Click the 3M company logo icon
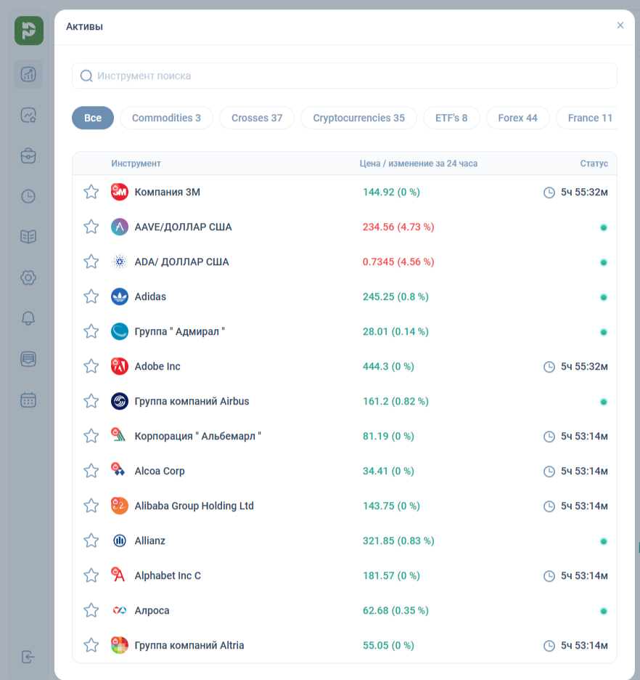The height and width of the screenshot is (680, 640). coord(120,192)
